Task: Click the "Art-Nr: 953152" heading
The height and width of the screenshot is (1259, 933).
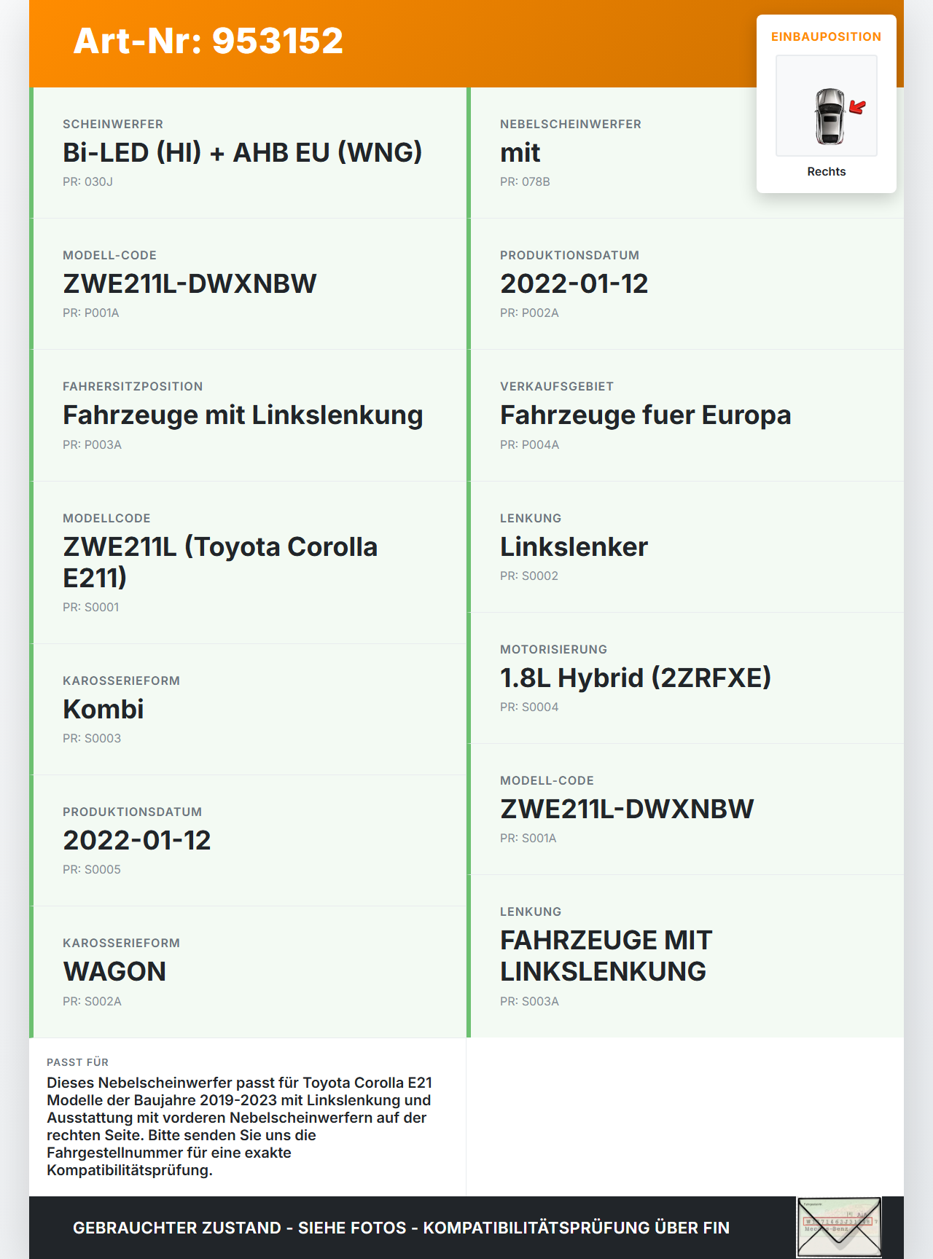Action: click(208, 41)
